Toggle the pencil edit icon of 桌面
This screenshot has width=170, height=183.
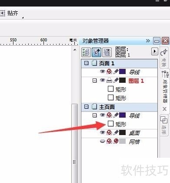click(116, 132)
